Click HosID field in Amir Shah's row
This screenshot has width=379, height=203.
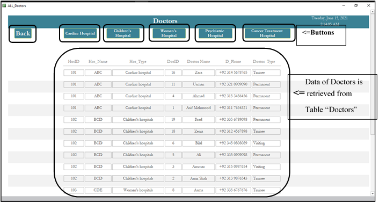point(74,178)
